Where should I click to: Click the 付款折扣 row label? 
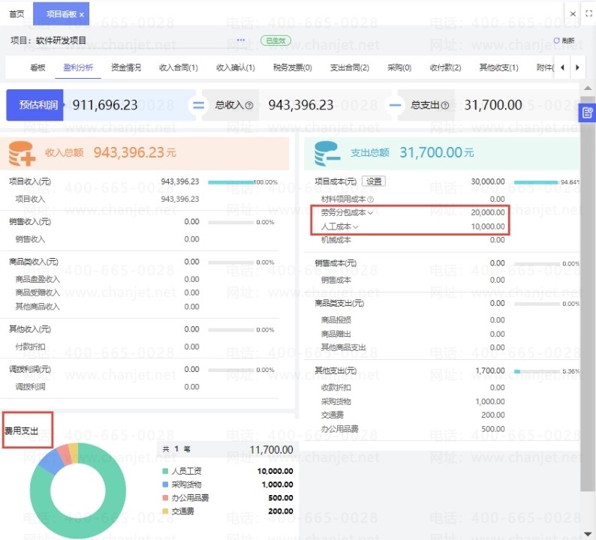point(30,347)
